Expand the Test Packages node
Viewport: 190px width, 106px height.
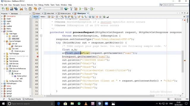[x=4, y=54]
